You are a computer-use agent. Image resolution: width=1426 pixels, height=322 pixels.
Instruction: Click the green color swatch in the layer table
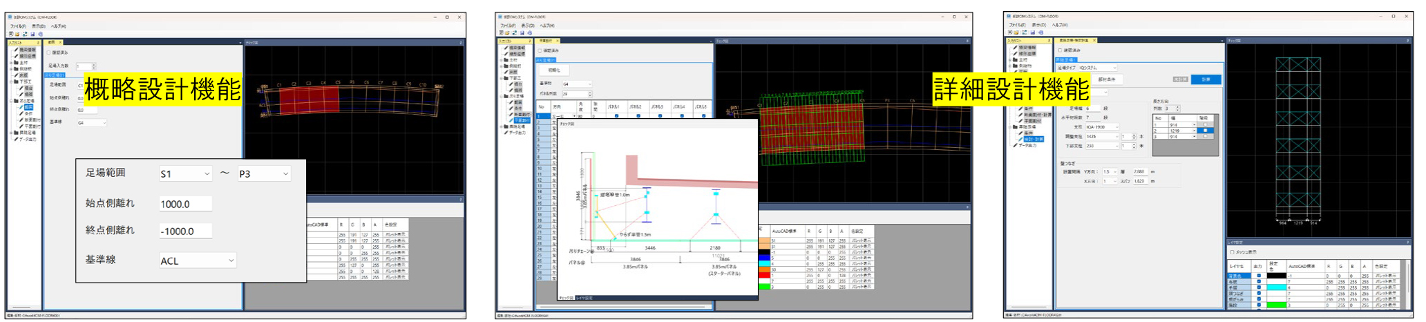(x=1276, y=304)
